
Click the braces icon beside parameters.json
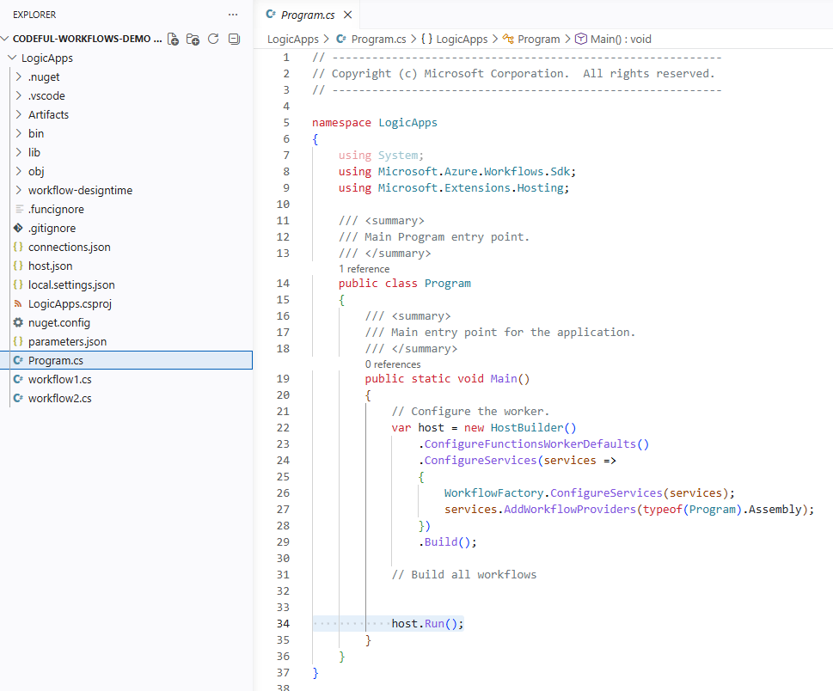coord(18,341)
